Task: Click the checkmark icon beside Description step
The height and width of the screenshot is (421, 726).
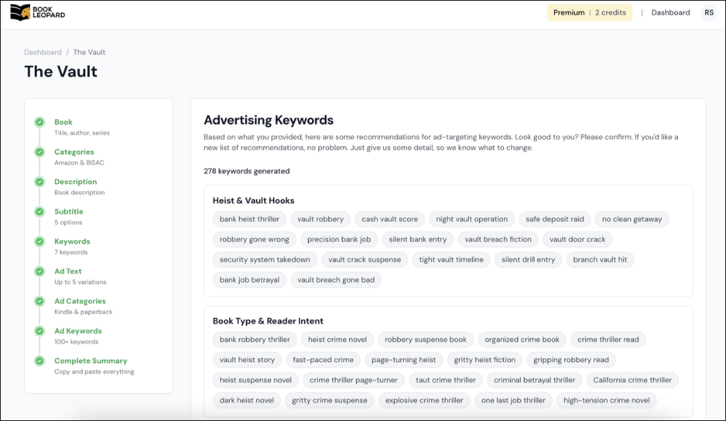Action: tap(40, 182)
